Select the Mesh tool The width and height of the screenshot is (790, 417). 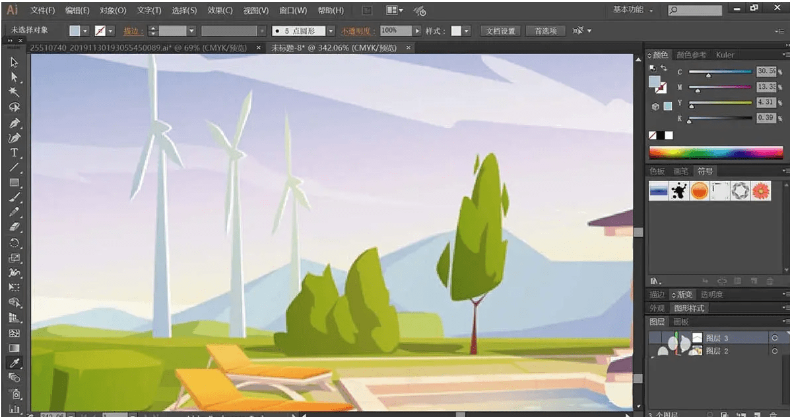[x=14, y=333]
